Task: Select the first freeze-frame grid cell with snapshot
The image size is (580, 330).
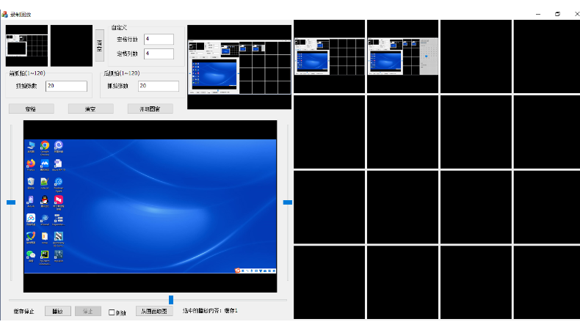Action: tap(329, 56)
